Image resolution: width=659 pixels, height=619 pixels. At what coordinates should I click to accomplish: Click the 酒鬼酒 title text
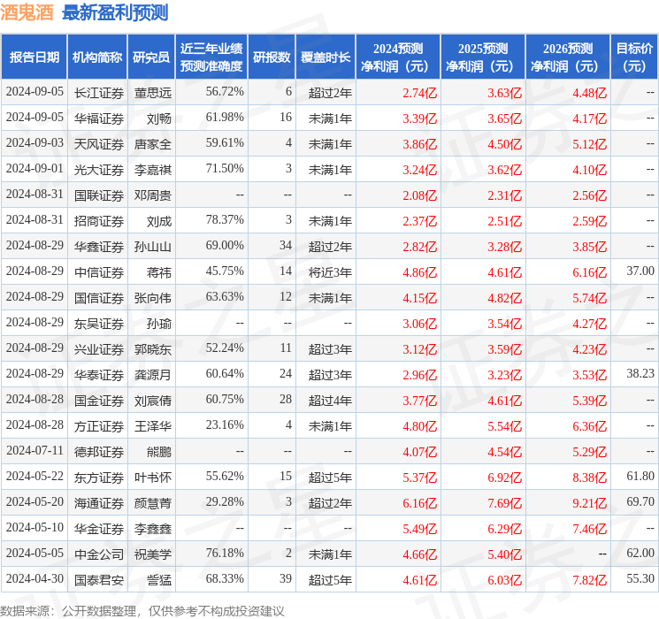pos(27,12)
